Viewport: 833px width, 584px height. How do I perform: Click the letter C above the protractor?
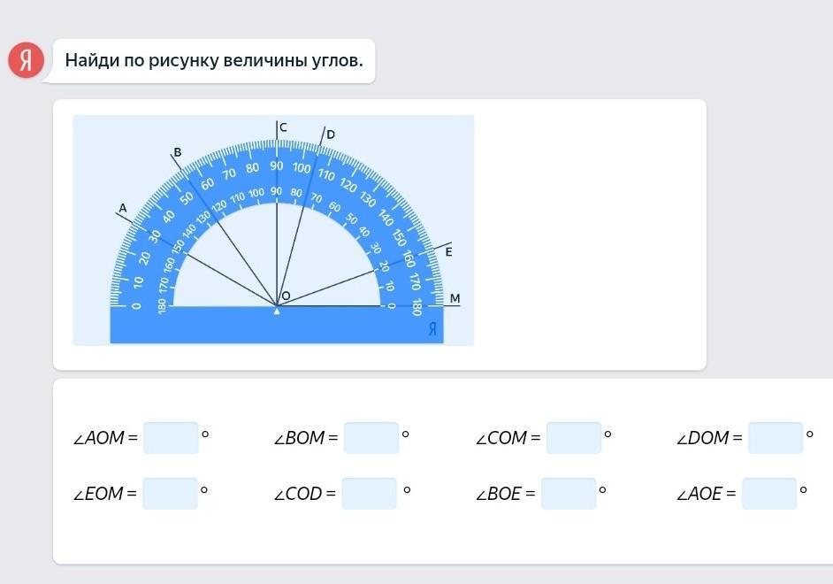point(283,127)
